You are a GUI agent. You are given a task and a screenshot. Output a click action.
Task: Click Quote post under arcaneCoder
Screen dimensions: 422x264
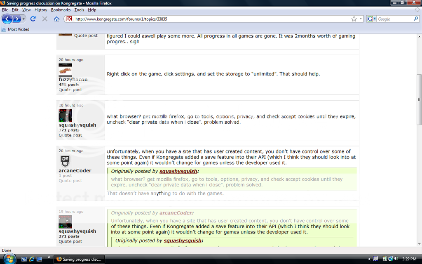[x=70, y=181]
